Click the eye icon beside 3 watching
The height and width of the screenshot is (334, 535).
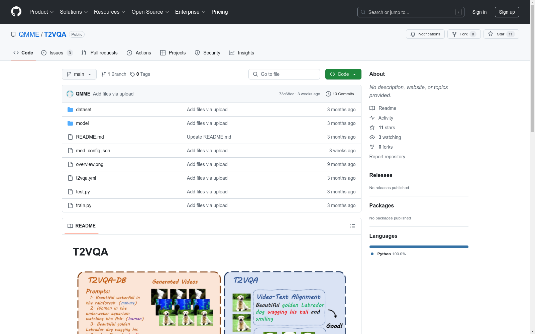coord(372,137)
